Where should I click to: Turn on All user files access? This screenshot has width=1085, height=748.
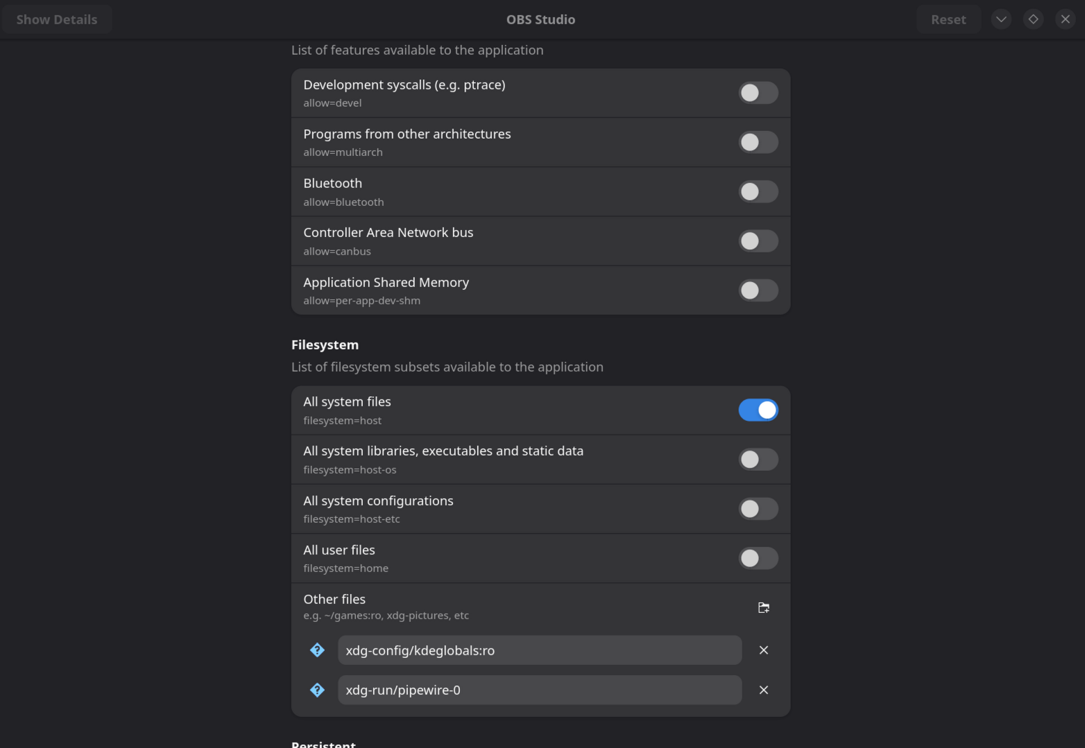click(x=758, y=558)
